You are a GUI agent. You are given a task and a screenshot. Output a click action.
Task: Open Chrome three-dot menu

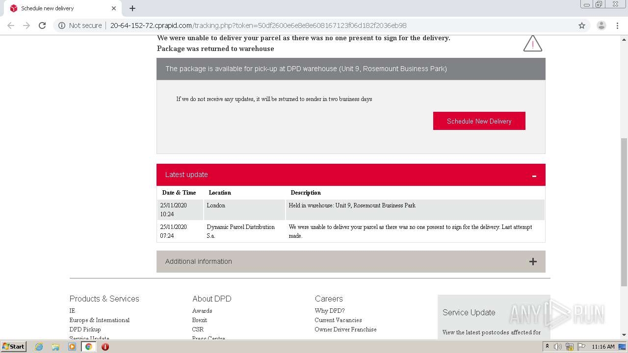pos(617,25)
